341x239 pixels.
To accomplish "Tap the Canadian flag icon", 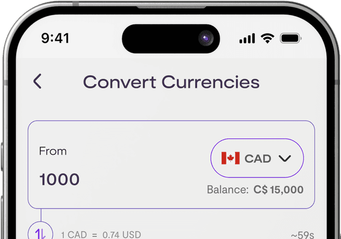I will tap(230, 158).
